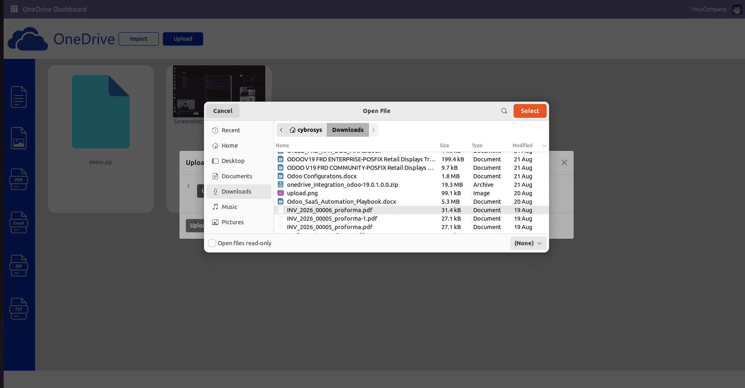This screenshot has height=388, width=745.
Task: Sort files by Name column header
Action: [282, 146]
